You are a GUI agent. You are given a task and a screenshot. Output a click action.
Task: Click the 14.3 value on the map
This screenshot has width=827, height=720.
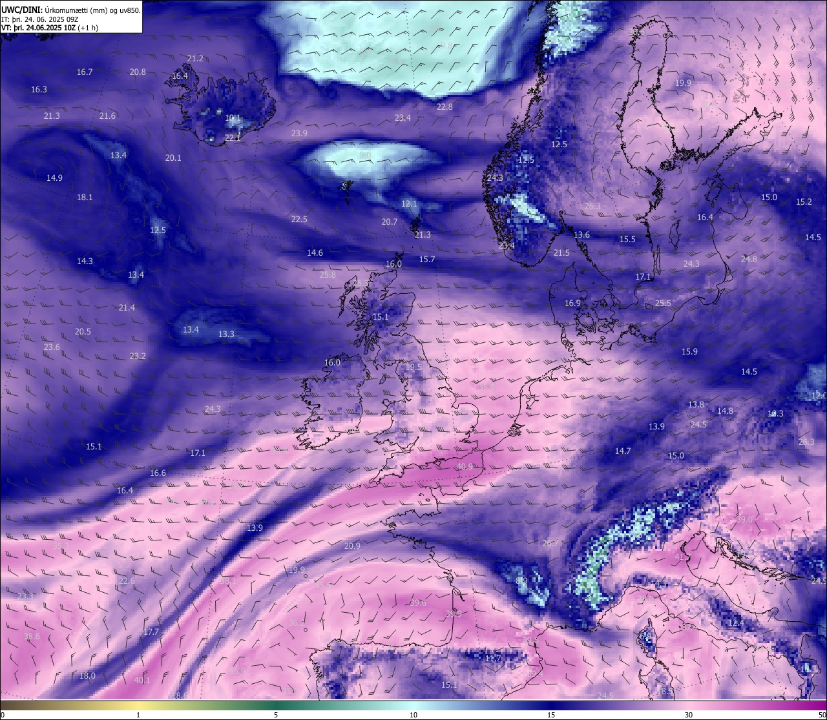coord(85,261)
